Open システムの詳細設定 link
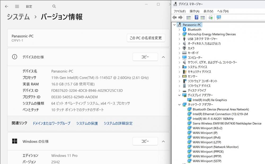Screen dimensions: 265x164 click(118, 123)
